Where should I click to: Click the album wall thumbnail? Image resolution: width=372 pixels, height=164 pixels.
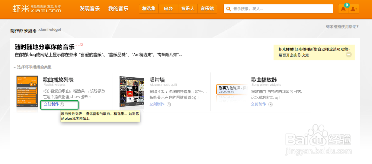tap(132, 91)
